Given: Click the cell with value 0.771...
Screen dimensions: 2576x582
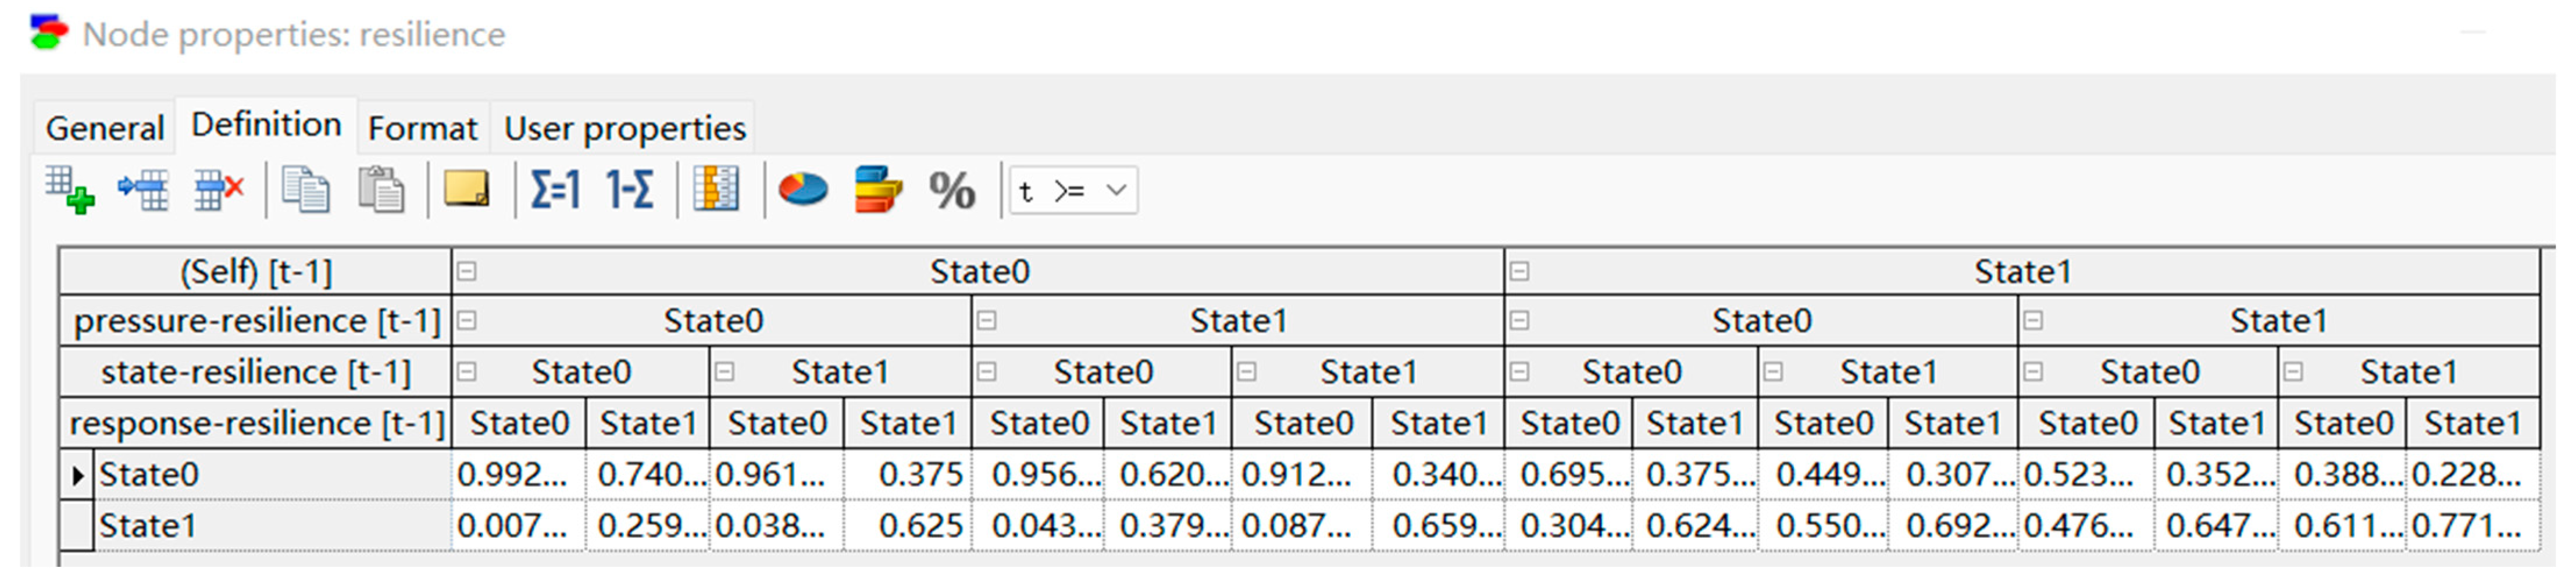Looking at the screenshot, I should click(2473, 525).
